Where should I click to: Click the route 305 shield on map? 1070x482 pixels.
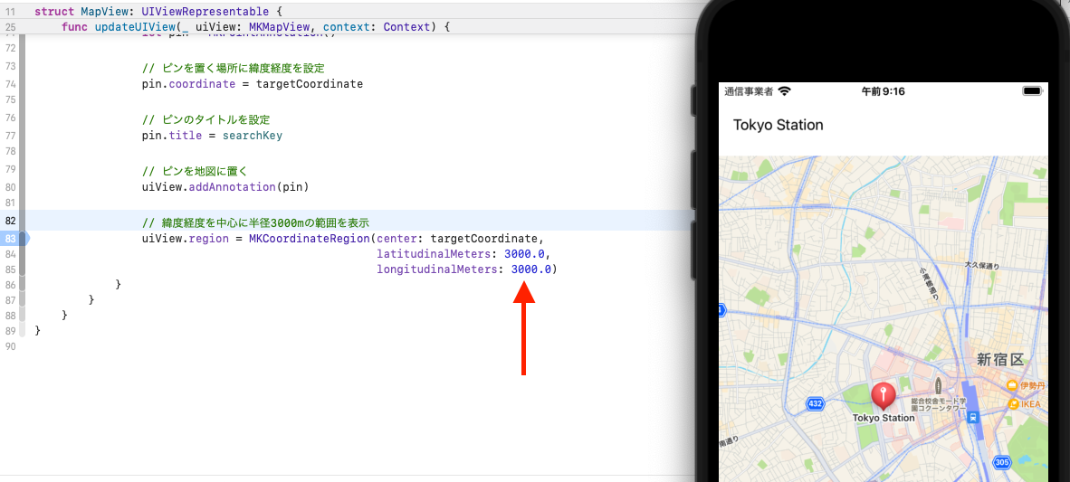click(1001, 462)
